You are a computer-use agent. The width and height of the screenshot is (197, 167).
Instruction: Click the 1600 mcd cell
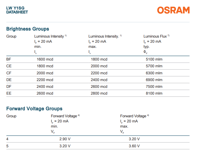pos(45,59)
